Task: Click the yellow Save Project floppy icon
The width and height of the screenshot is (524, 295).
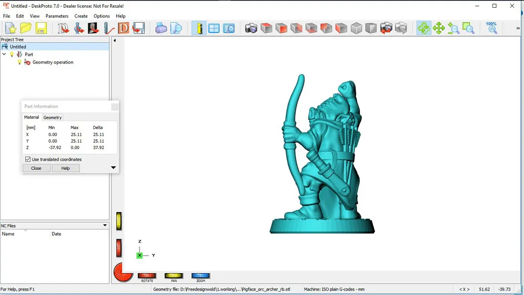Action: [41, 29]
